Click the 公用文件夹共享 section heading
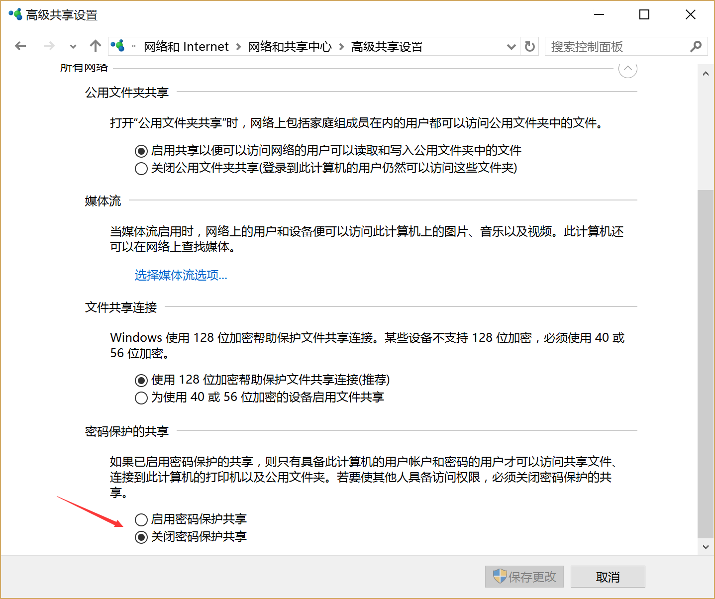715x599 pixels. pyautogui.click(x=127, y=93)
